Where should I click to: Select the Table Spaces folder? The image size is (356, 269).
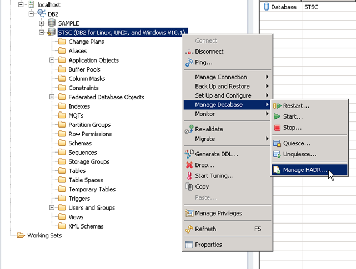click(x=86, y=180)
